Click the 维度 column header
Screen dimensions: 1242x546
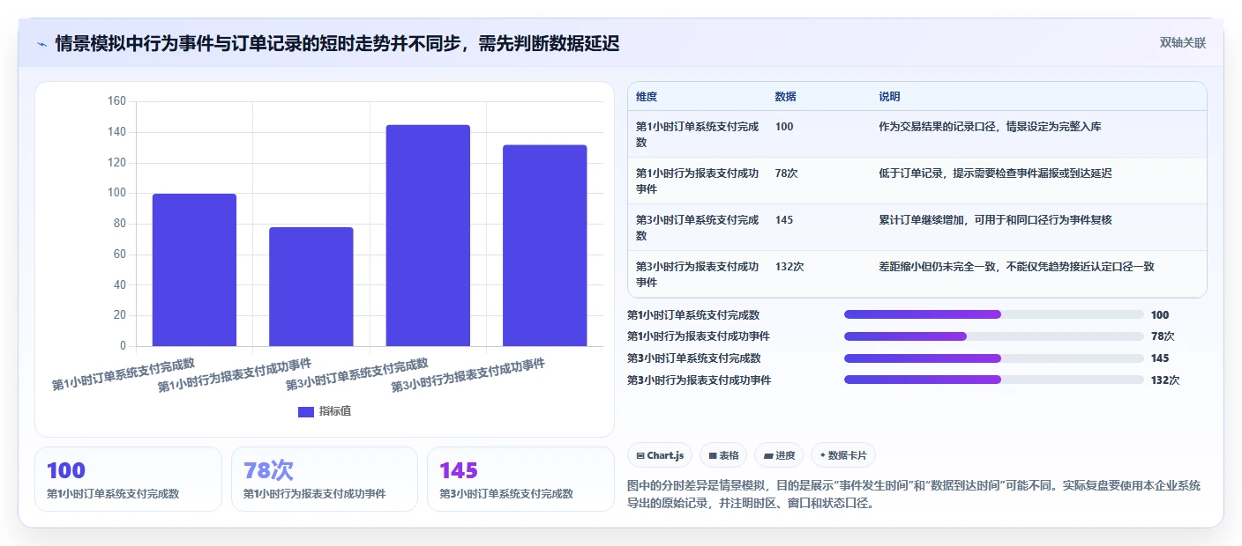pos(647,97)
